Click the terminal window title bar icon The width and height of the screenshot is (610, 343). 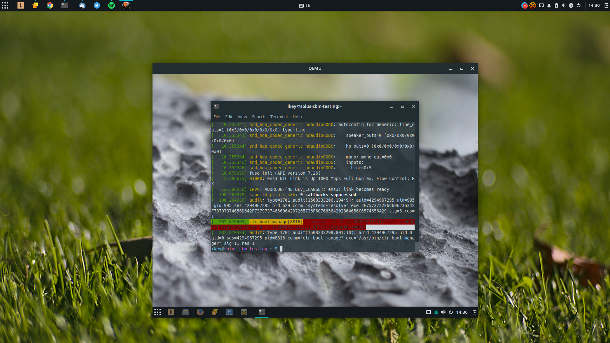coord(216,106)
